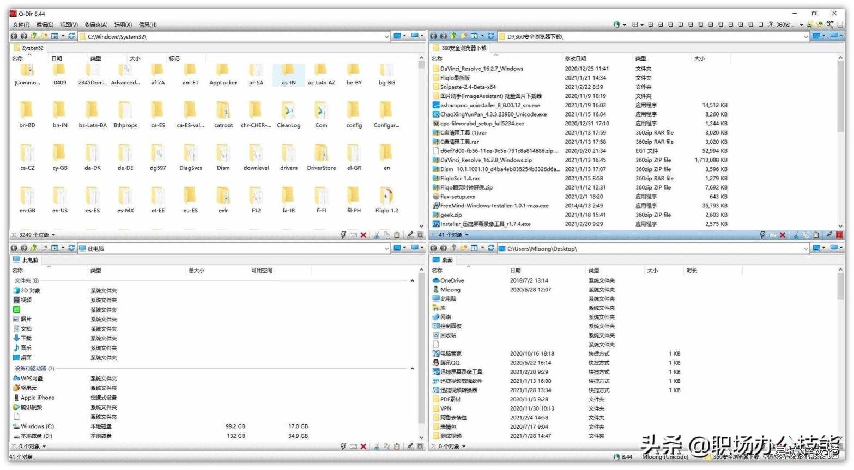Go back in the 此电脑 pane

pyautogui.click(x=14, y=248)
